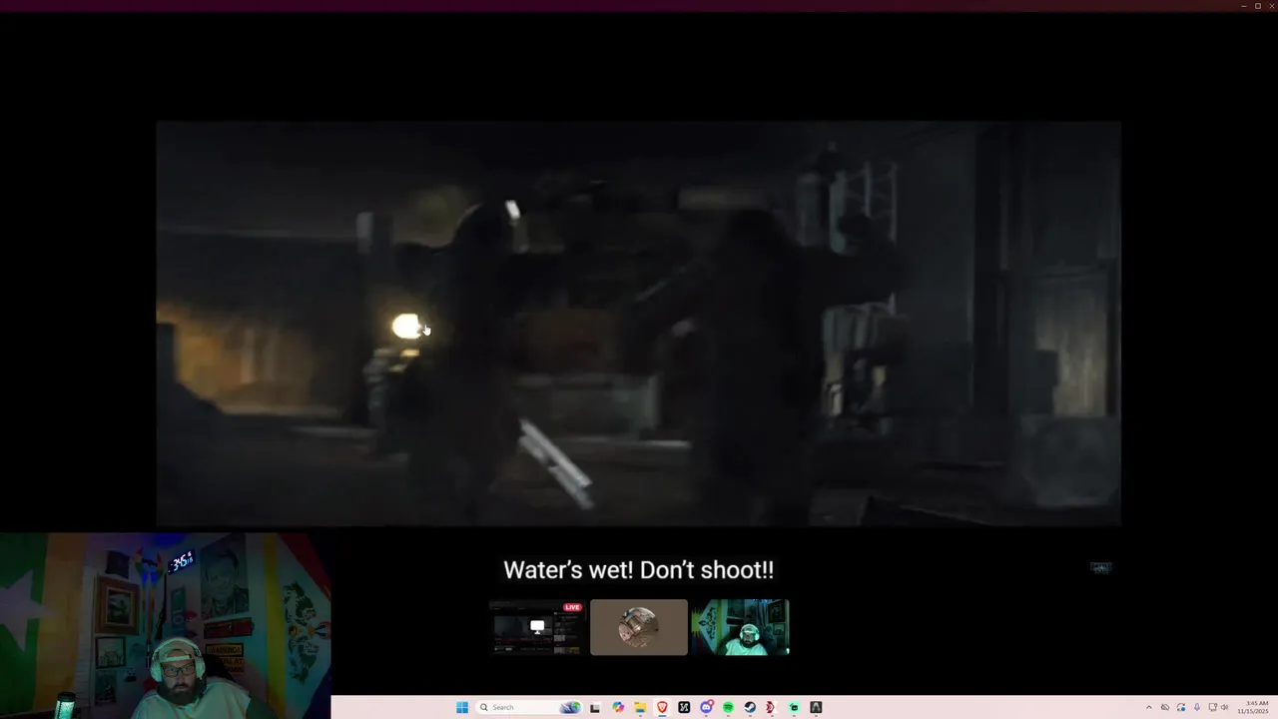Launch Copilot from the taskbar
1278x719 pixels.
pos(618,707)
